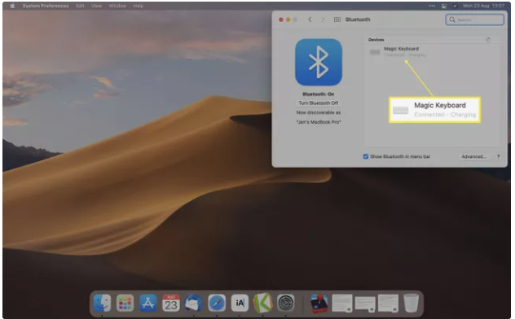Image resolution: width=515 pixels, height=319 pixels.
Task: Open App Store from the Dock
Action: (x=147, y=303)
